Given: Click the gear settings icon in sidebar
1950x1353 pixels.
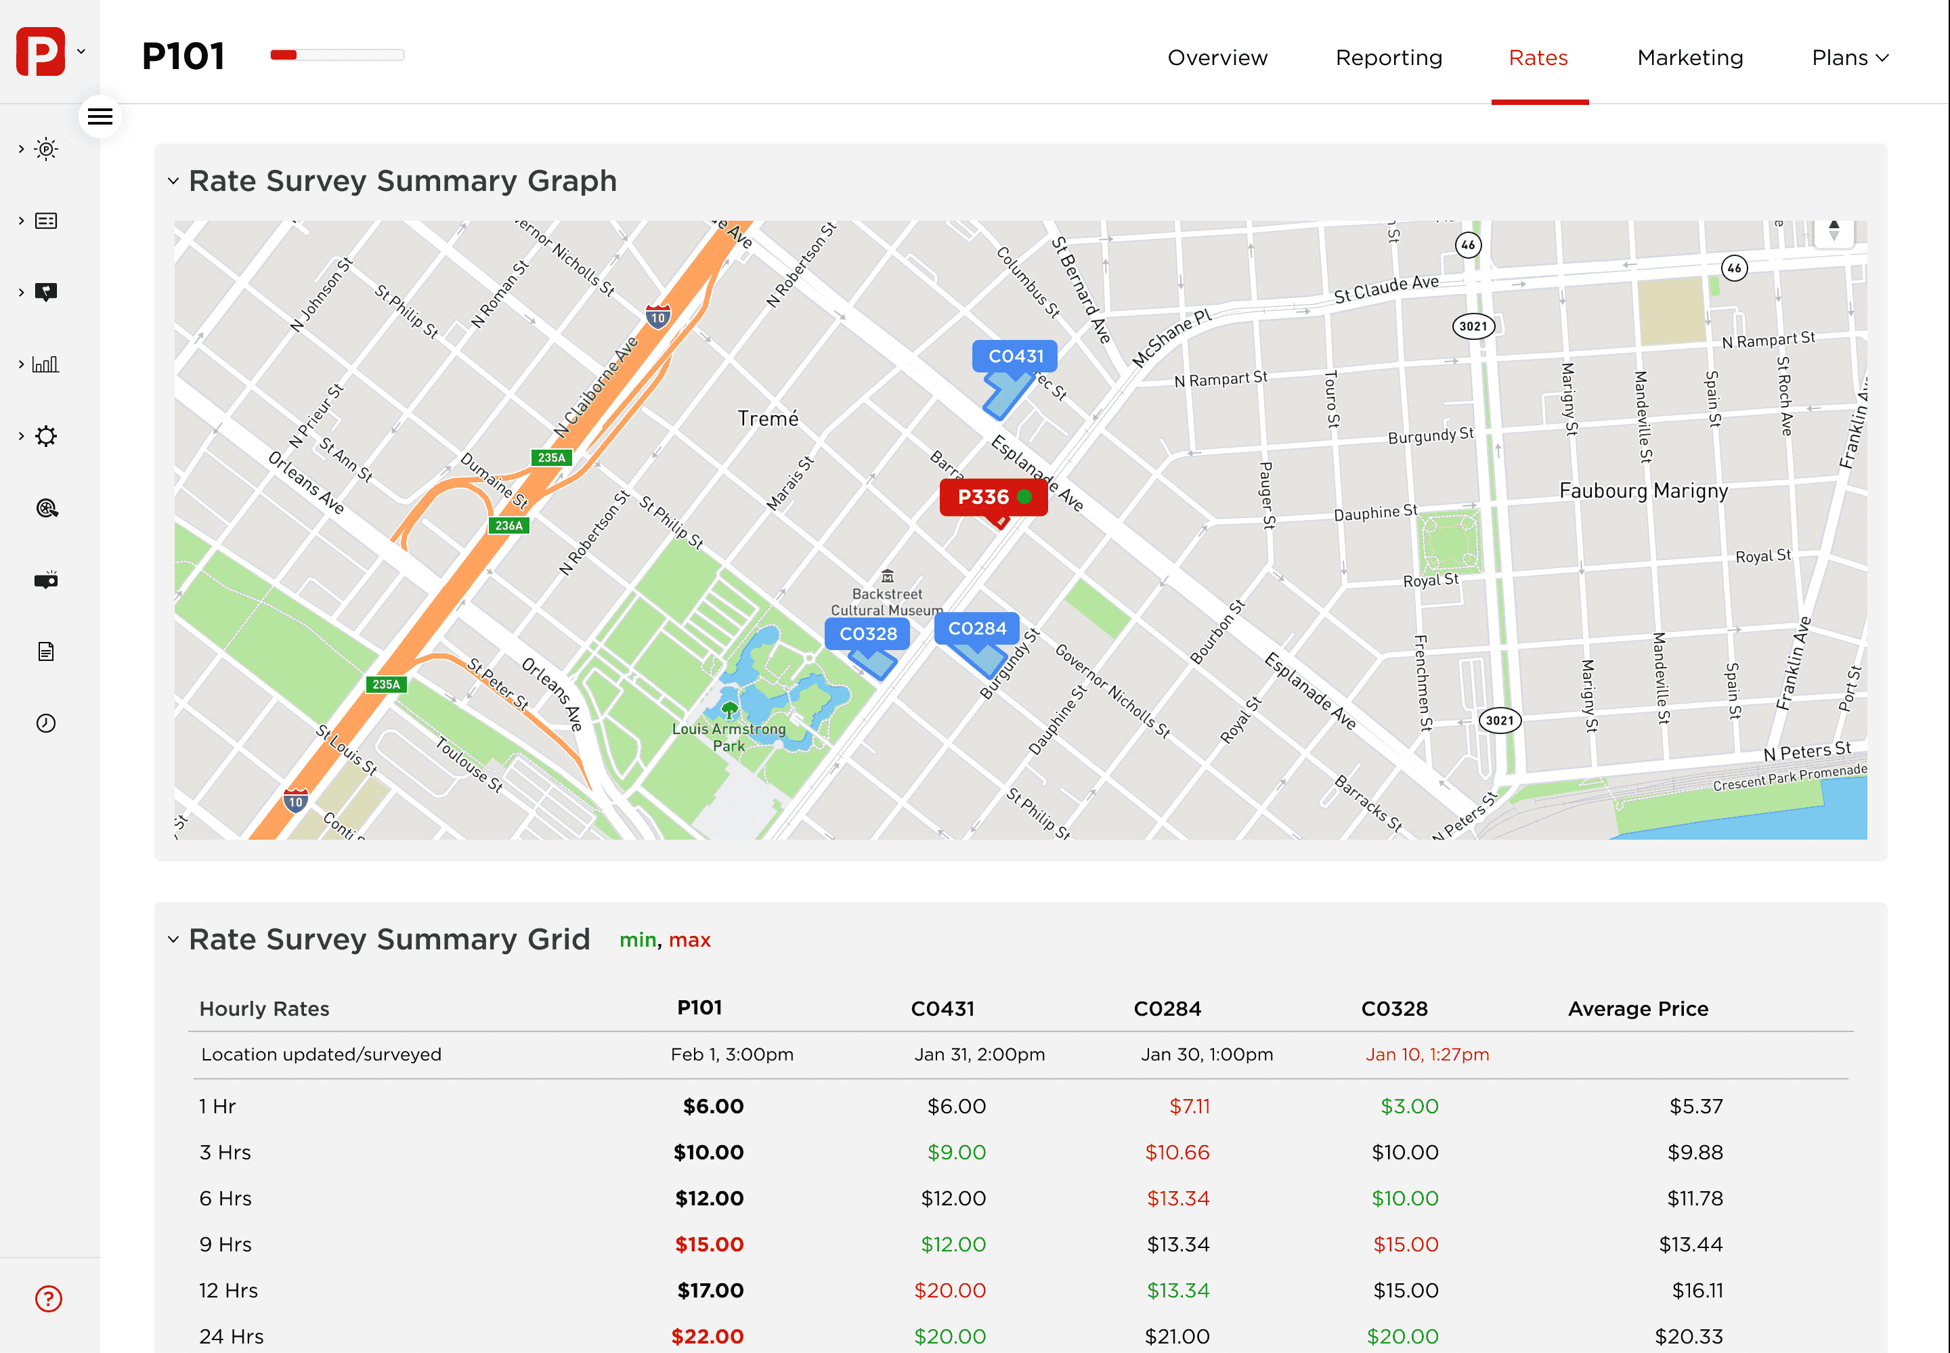Looking at the screenshot, I should (x=46, y=437).
